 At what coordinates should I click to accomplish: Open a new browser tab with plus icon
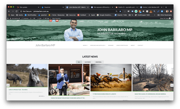[x=166, y=7]
